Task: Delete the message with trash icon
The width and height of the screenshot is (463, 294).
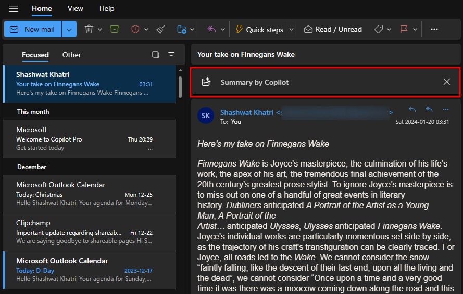Action: pyautogui.click(x=89, y=29)
